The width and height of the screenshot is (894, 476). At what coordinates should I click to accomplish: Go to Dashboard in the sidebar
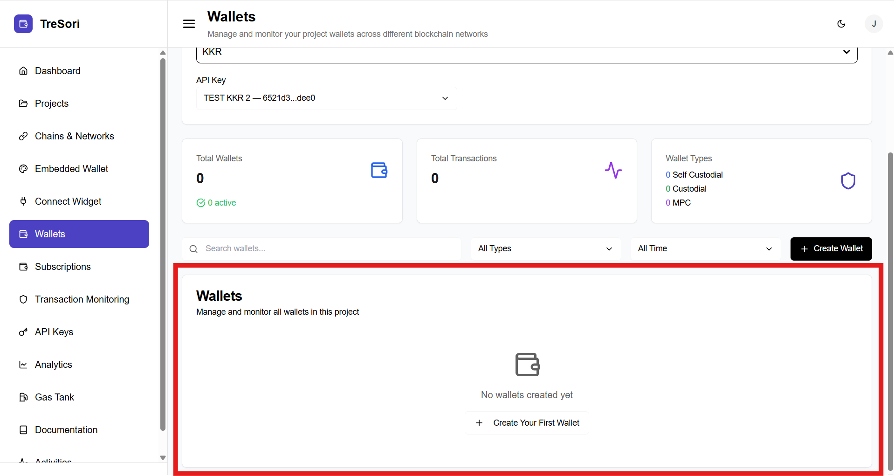pos(58,71)
